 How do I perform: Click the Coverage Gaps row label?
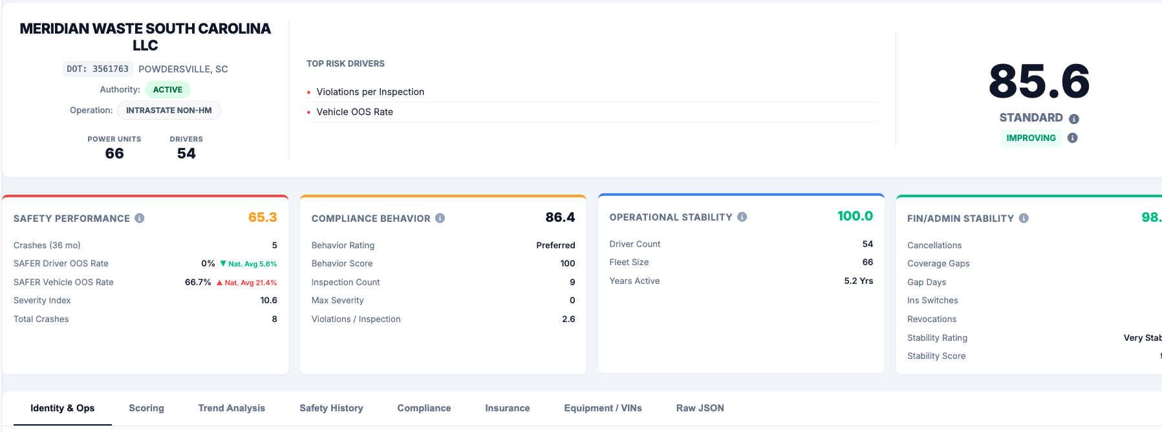(x=938, y=263)
